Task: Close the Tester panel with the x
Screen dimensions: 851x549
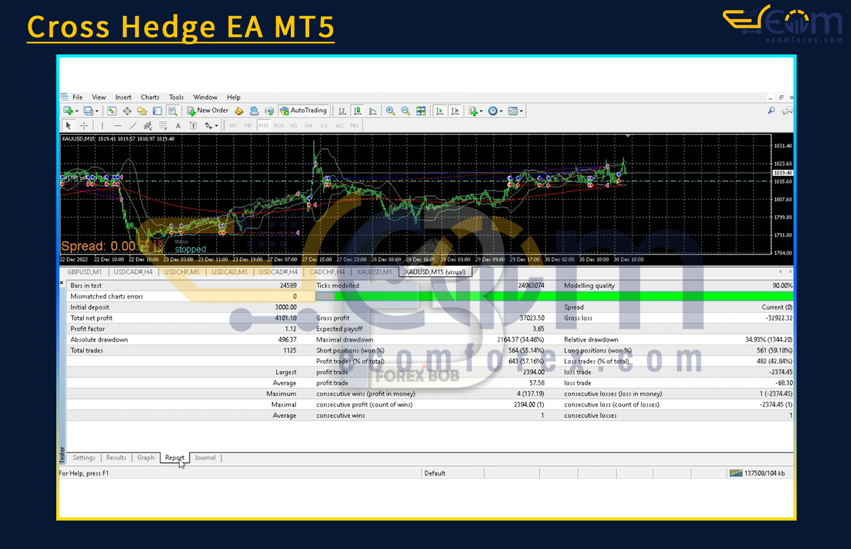Action: tap(61, 283)
